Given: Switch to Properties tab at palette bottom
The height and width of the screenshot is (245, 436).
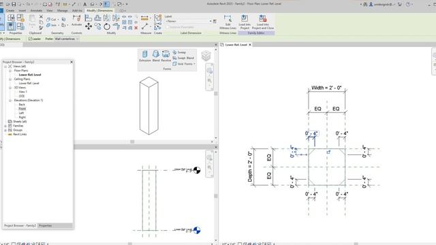Looking at the screenshot, I should (46, 225).
